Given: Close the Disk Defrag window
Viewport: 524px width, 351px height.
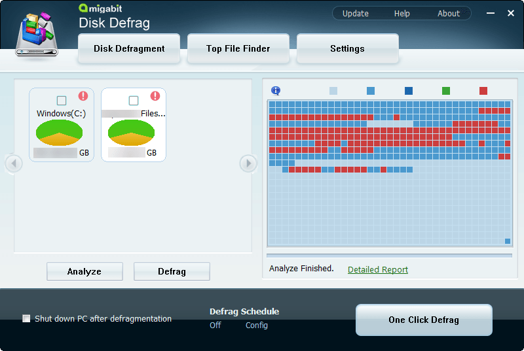Looking at the screenshot, I should click(511, 13).
